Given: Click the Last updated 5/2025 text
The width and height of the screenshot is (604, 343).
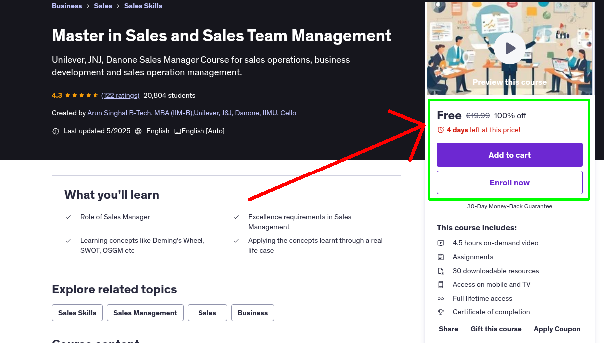Looking at the screenshot, I should 97,131.
